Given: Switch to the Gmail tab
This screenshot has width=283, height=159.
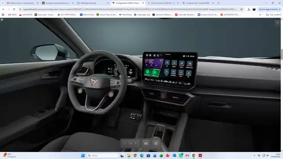Looking at the screenshot, I should pyautogui.click(x=23, y=3).
